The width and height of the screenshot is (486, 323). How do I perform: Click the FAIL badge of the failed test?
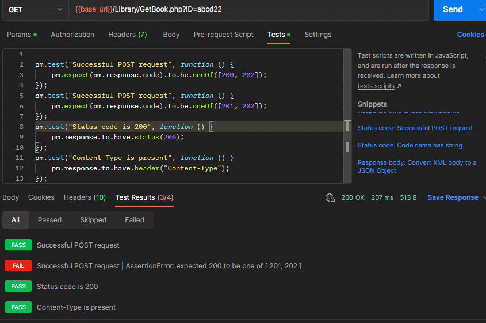(x=18, y=265)
